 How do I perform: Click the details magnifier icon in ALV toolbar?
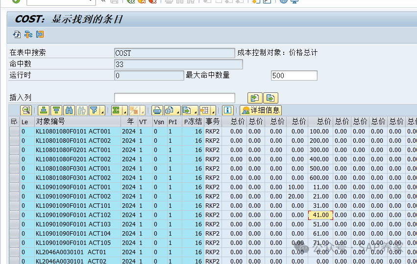click(26, 110)
